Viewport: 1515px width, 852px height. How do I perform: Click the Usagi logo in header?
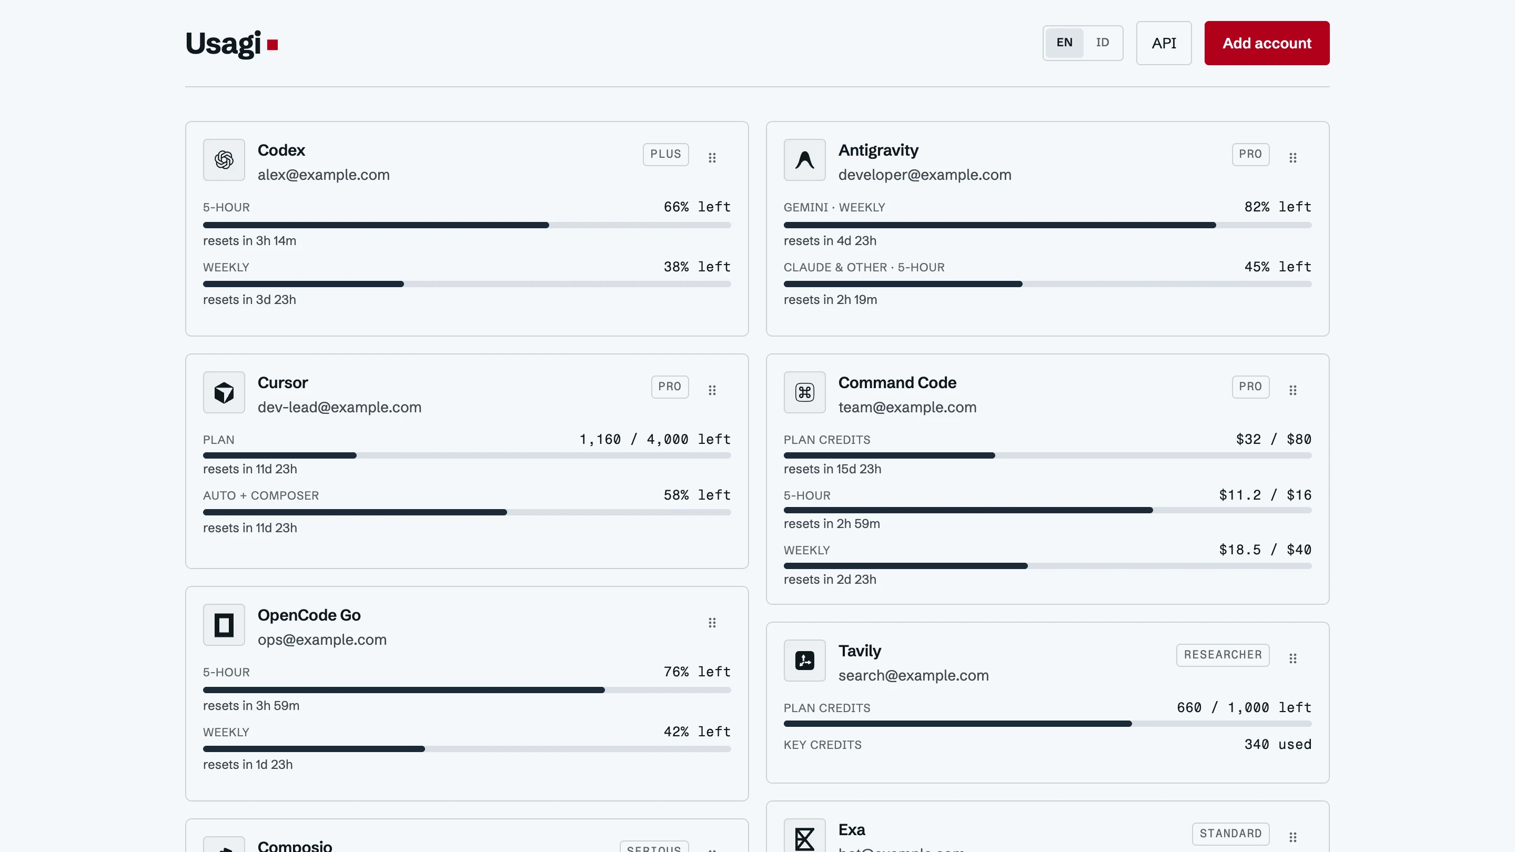231,44
